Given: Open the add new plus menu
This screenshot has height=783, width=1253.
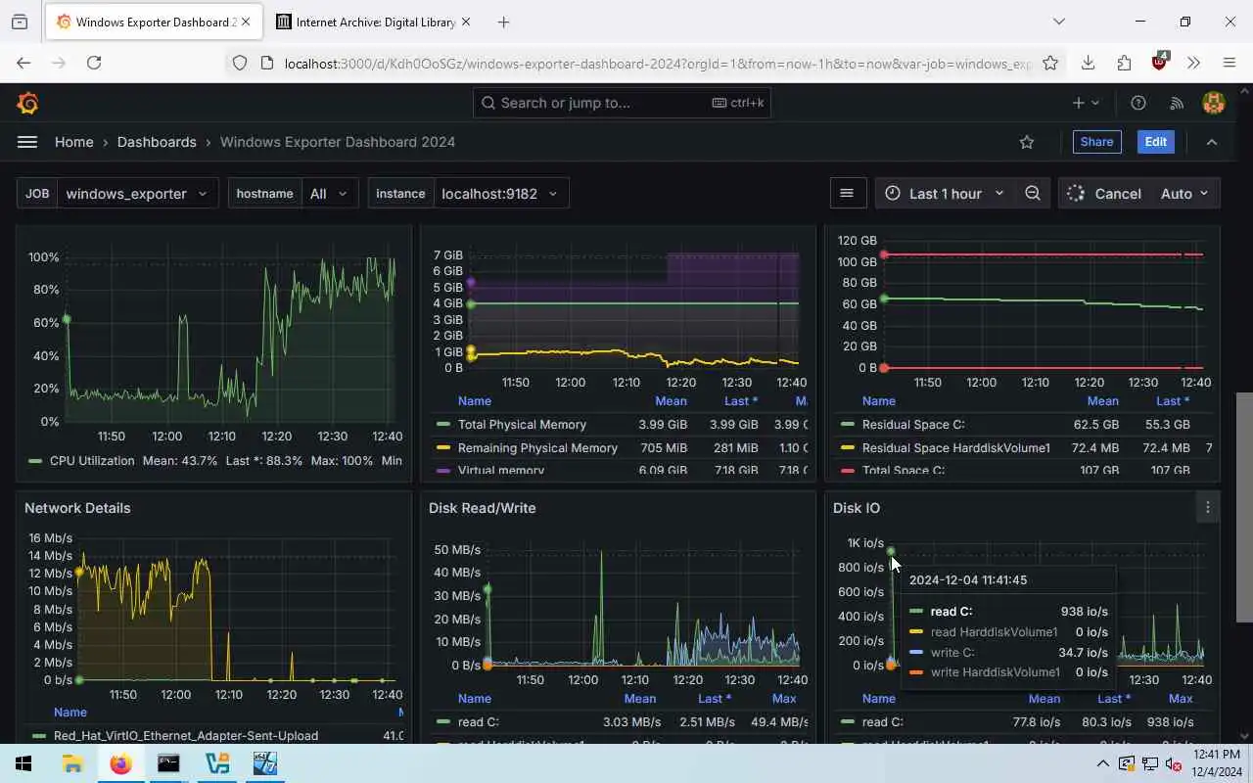Looking at the screenshot, I should coord(1086,103).
